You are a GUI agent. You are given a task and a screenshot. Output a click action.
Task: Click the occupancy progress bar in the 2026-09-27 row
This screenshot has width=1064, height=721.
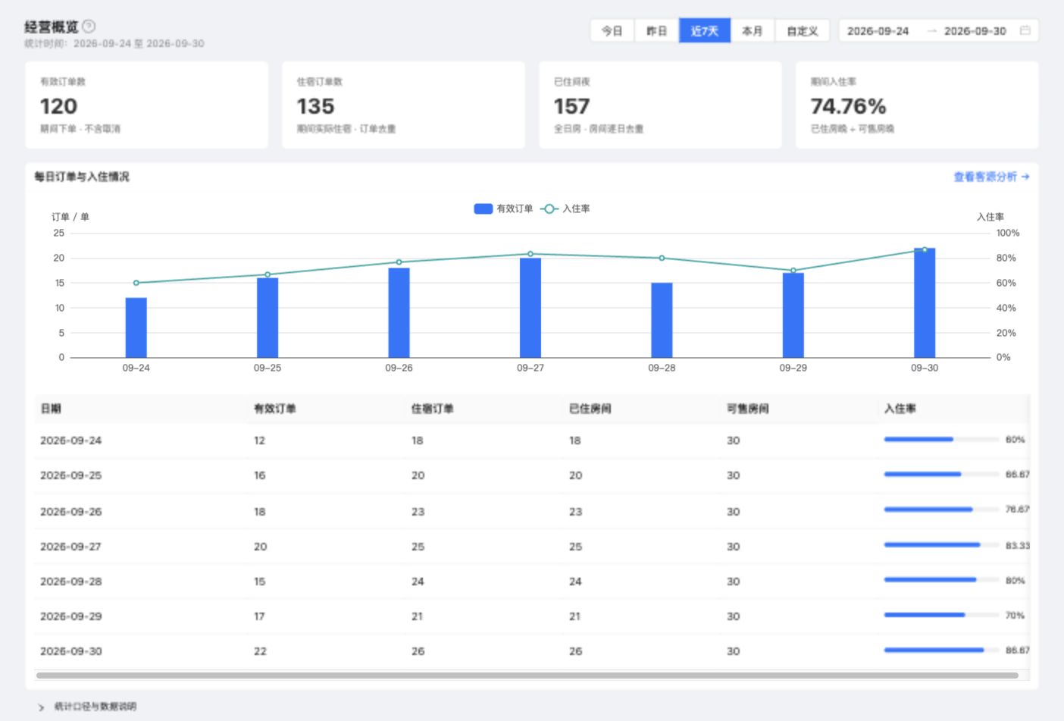click(x=940, y=545)
